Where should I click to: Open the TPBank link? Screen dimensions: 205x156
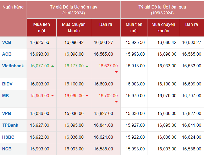pyautogui.click(x=10, y=125)
